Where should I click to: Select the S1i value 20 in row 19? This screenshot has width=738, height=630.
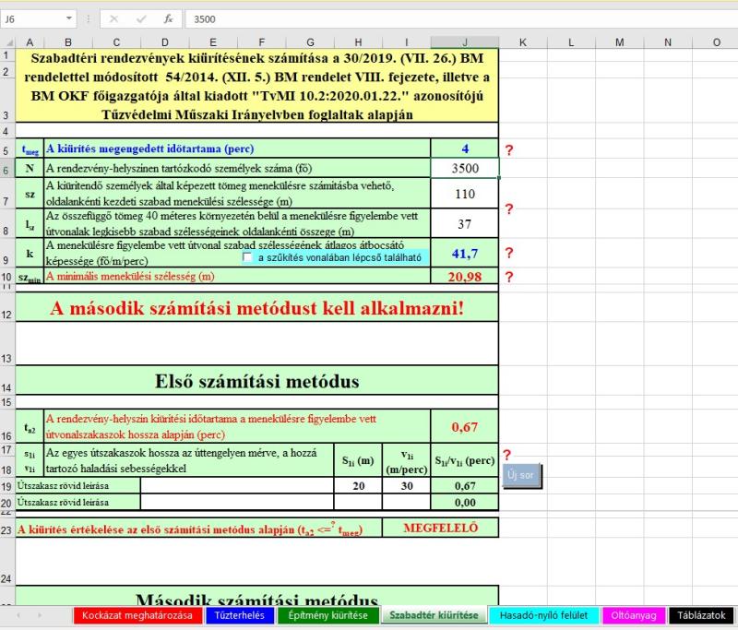[x=358, y=485]
